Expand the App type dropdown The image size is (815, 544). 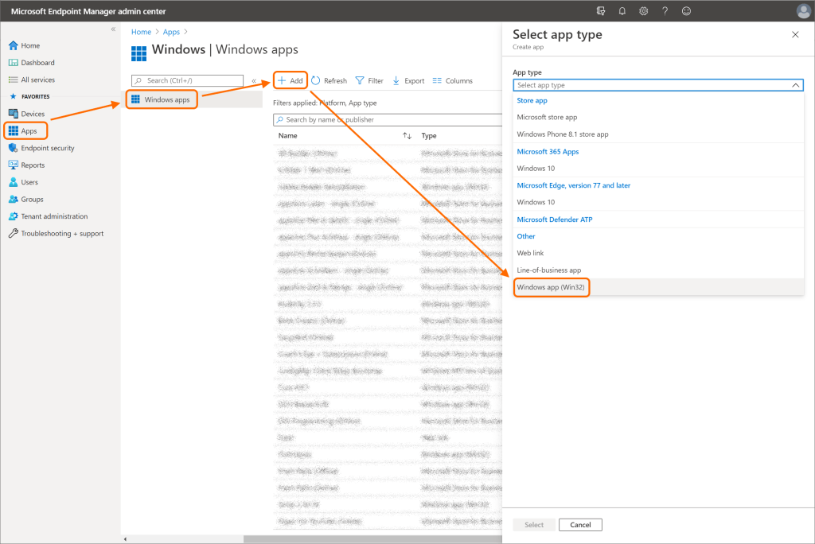(657, 85)
